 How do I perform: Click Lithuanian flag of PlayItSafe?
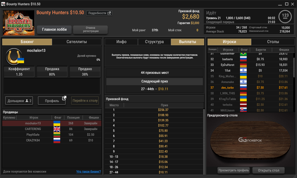pyautogui.click(x=57, y=135)
